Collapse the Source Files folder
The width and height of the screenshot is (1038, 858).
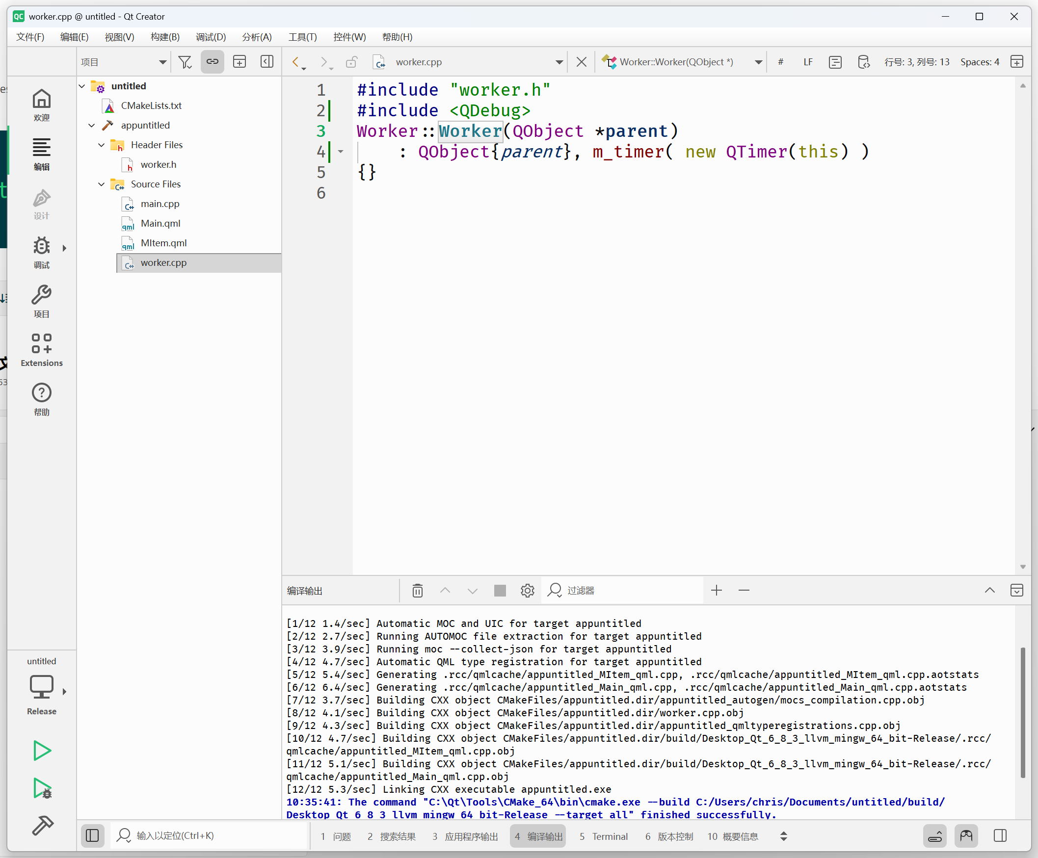coord(101,184)
